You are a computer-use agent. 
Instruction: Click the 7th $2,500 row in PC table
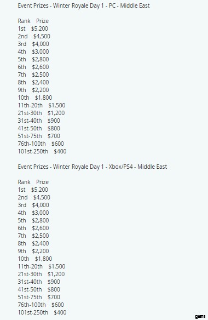point(33,75)
